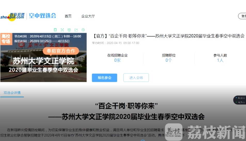Click the 高校专场 orange tag
This screenshot has height=141, width=246.
tap(6, 39)
